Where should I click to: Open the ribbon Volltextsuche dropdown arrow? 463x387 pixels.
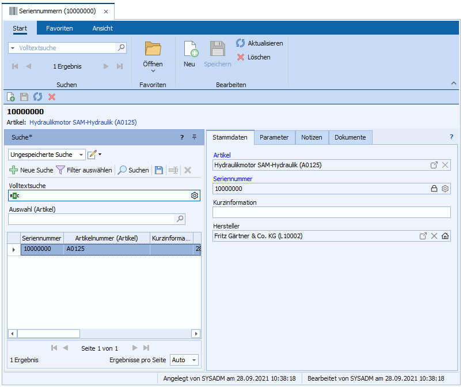tap(13, 48)
